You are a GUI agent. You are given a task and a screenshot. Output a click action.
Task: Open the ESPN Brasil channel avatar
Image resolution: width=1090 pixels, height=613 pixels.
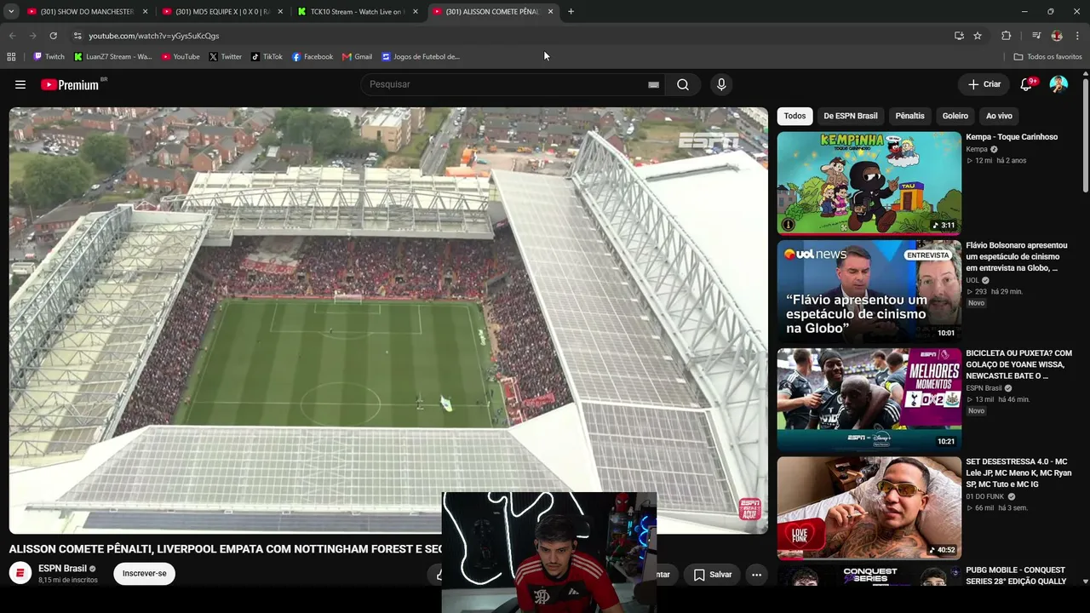coord(20,573)
